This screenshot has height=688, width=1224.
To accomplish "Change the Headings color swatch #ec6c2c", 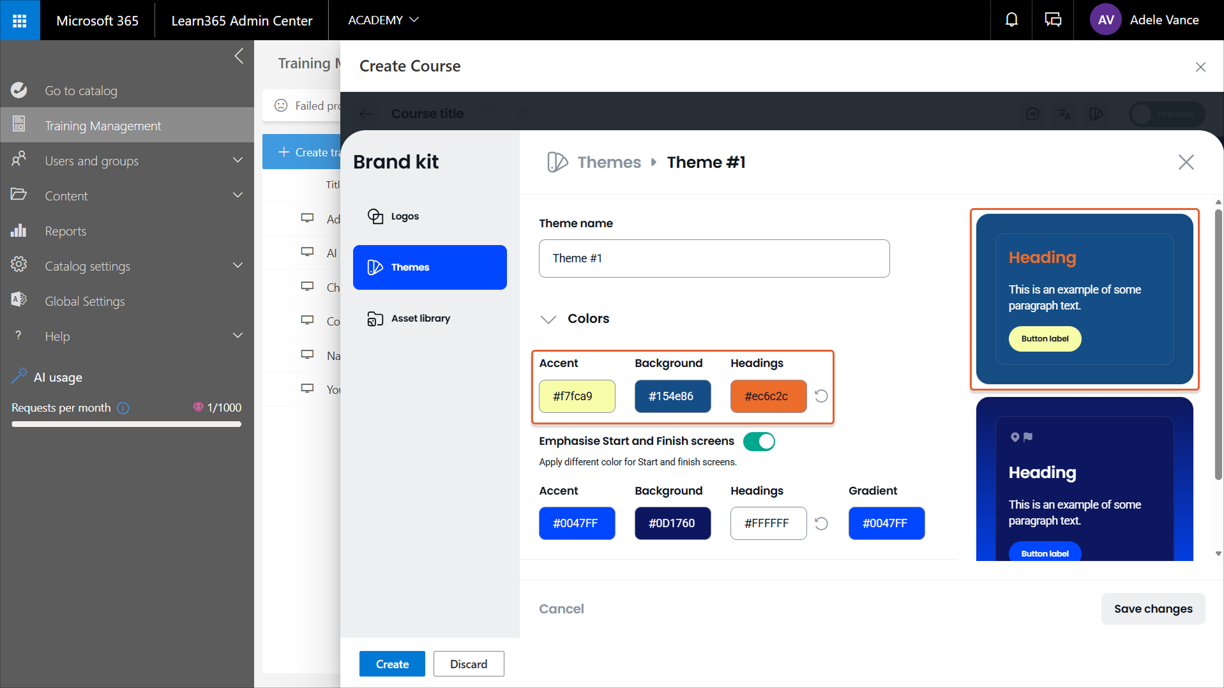I will [x=768, y=396].
